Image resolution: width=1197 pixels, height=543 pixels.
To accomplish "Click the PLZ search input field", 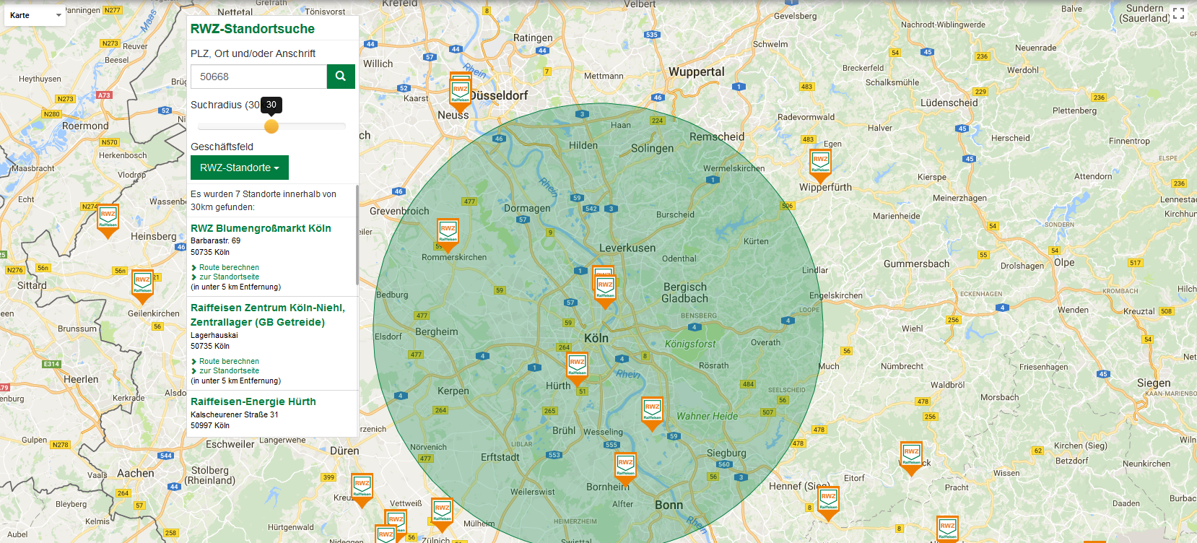I will (x=258, y=77).
